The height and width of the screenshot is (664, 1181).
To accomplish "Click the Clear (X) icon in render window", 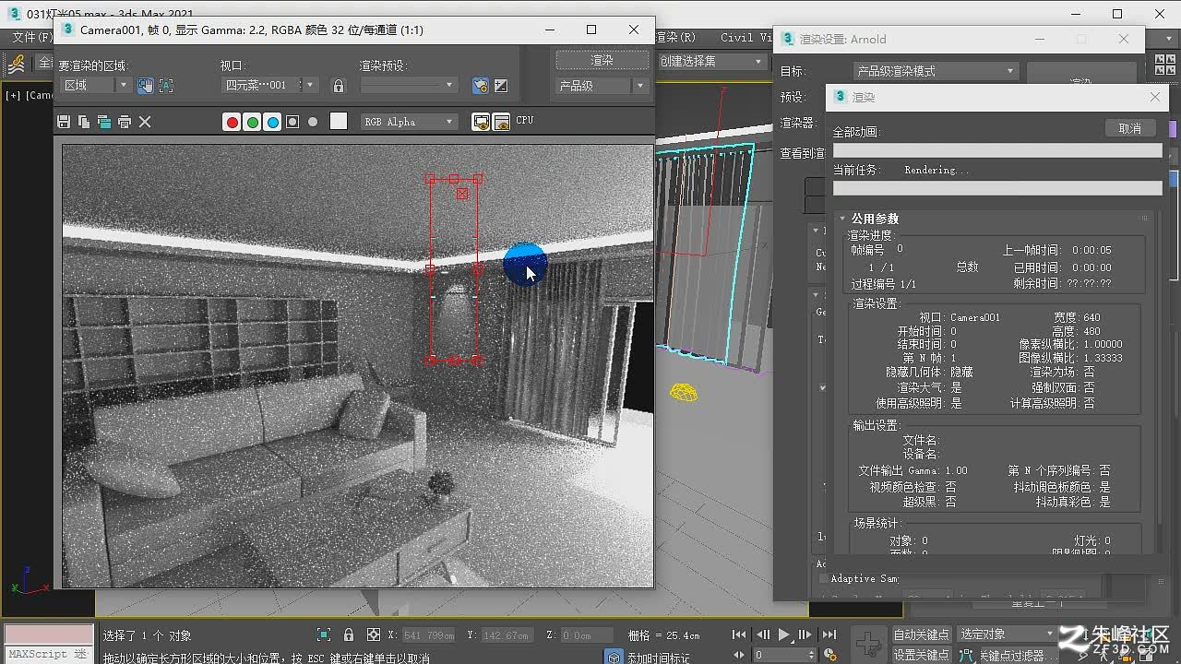I will [x=145, y=122].
